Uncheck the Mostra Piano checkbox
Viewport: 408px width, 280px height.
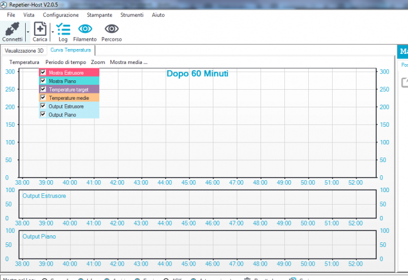click(43, 81)
